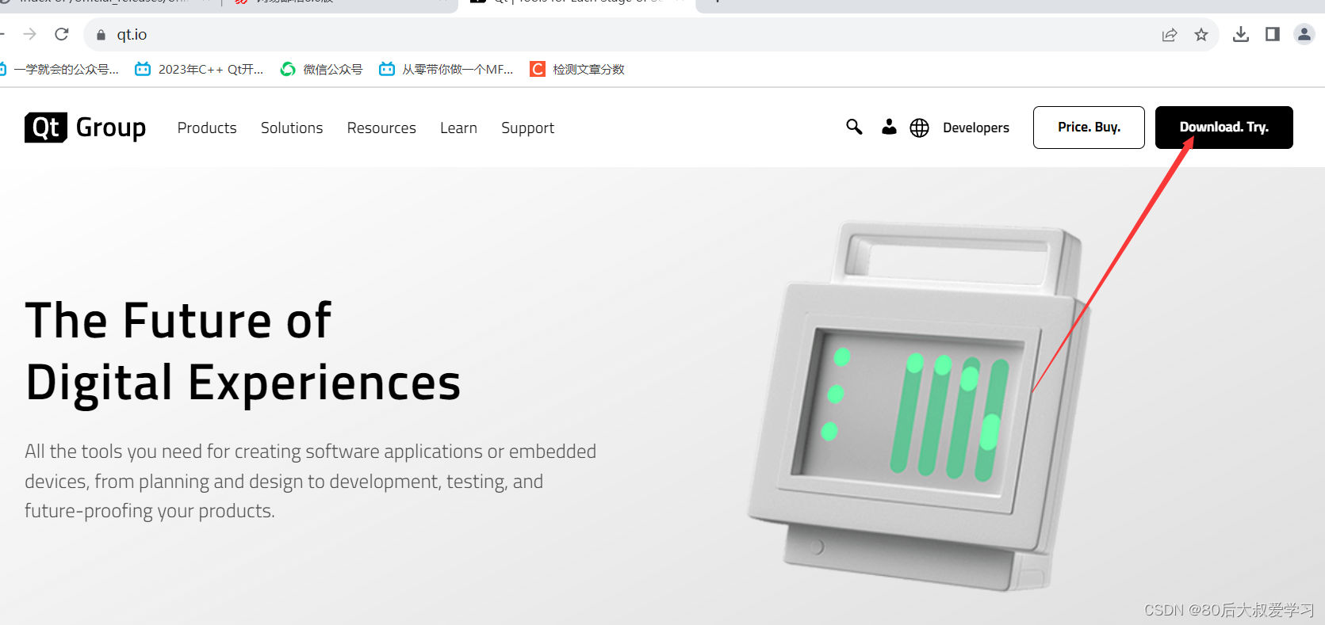Click the 3D monitor hero illustration
1325x625 pixels.
coord(920,406)
